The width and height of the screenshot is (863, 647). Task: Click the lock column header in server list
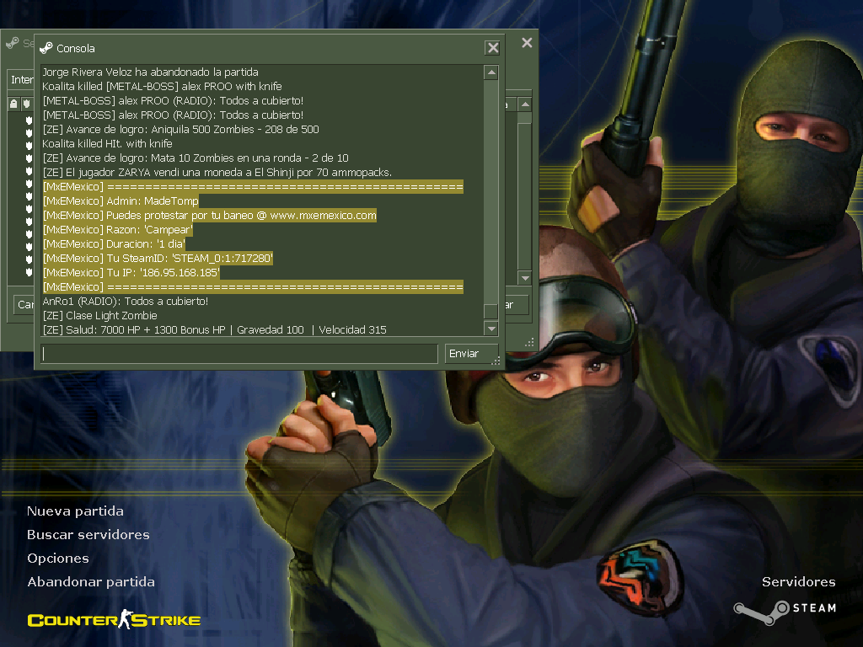(x=13, y=104)
